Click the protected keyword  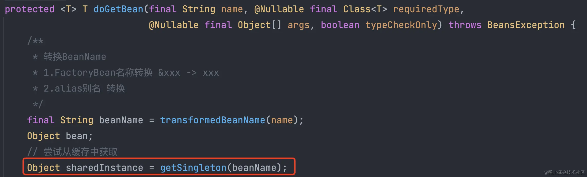(x=30, y=9)
